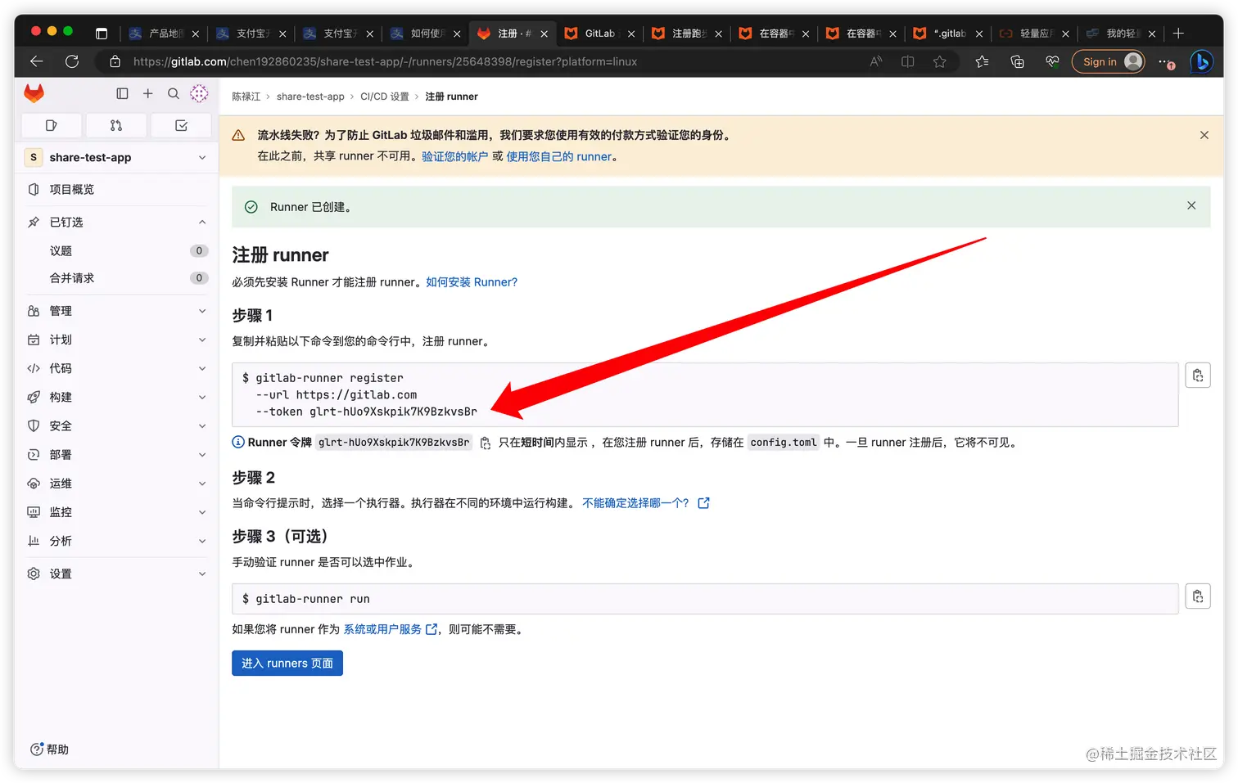Expand the 监控 sidebar section

click(116, 512)
